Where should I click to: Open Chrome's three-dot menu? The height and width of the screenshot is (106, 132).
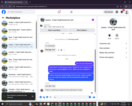130,7
